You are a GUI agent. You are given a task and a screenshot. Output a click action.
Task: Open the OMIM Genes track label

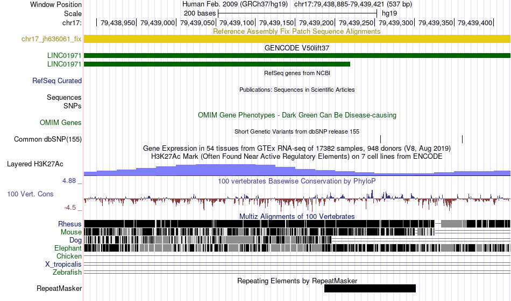pyautogui.click(x=61, y=122)
